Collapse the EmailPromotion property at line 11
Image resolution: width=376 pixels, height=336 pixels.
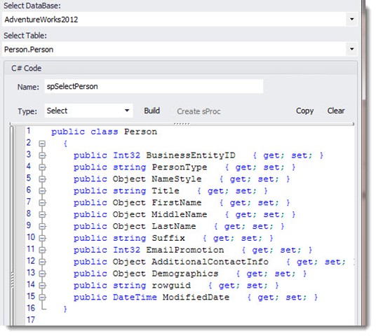coord(42,250)
